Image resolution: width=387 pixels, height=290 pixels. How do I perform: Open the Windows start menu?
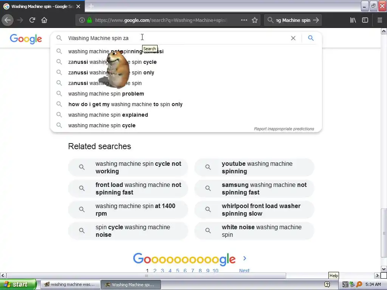(x=18, y=284)
